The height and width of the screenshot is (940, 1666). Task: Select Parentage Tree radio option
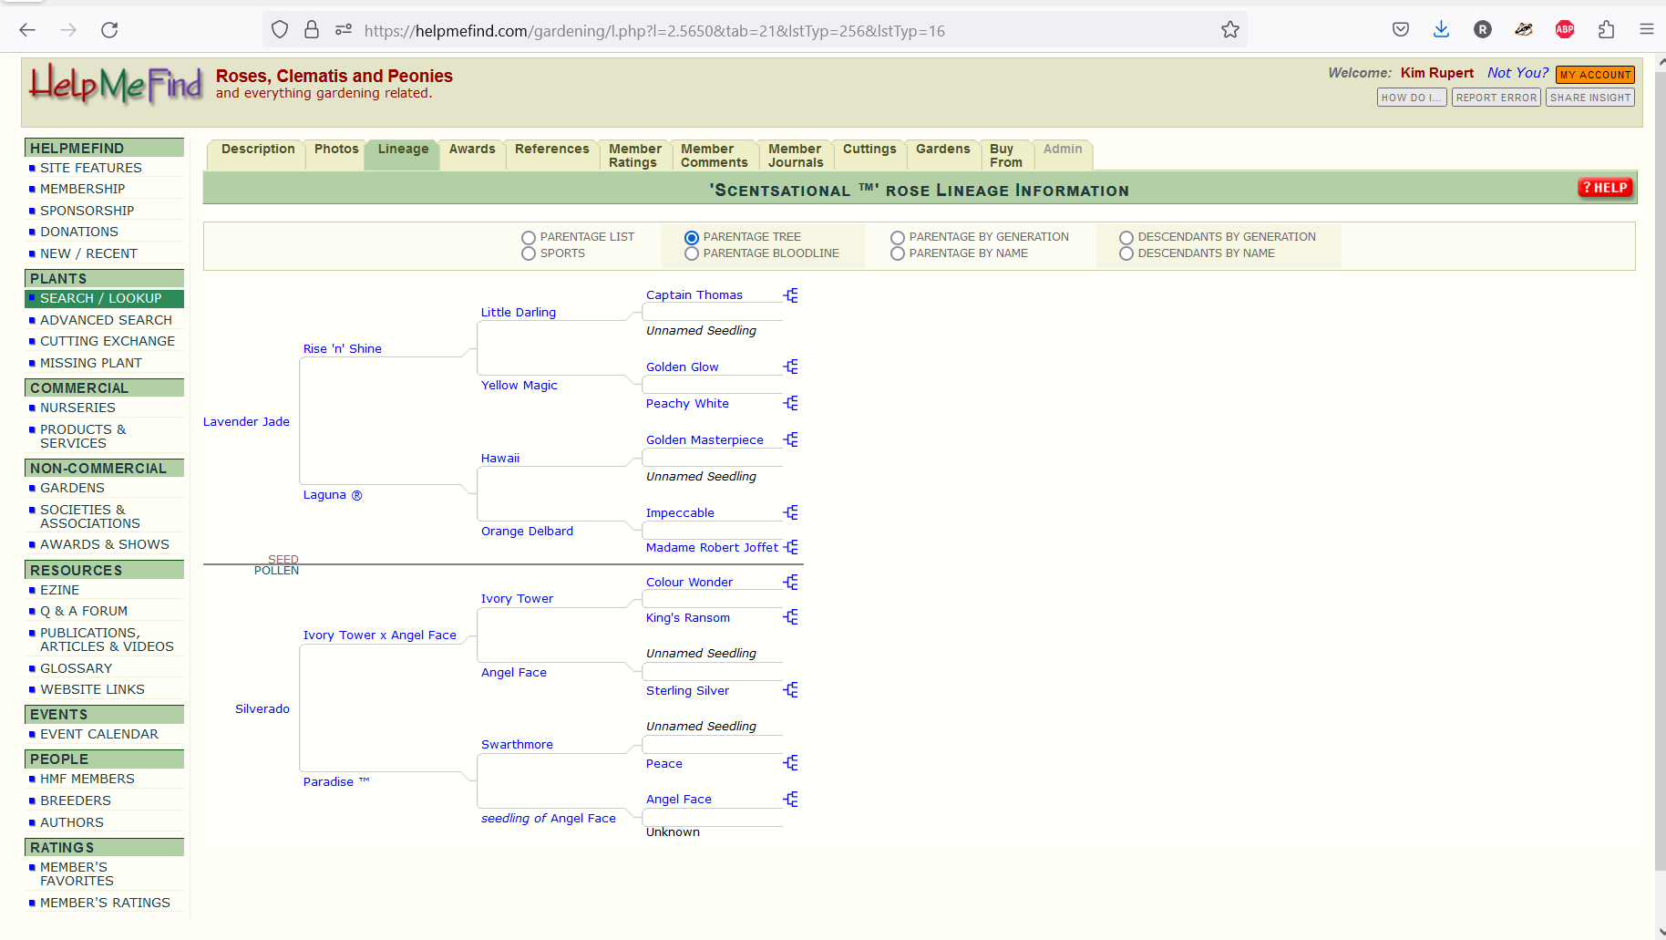pyautogui.click(x=692, y=238)
